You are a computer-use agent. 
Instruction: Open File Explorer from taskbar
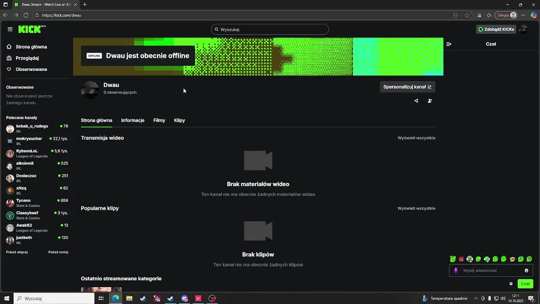(x=130, y=299)
